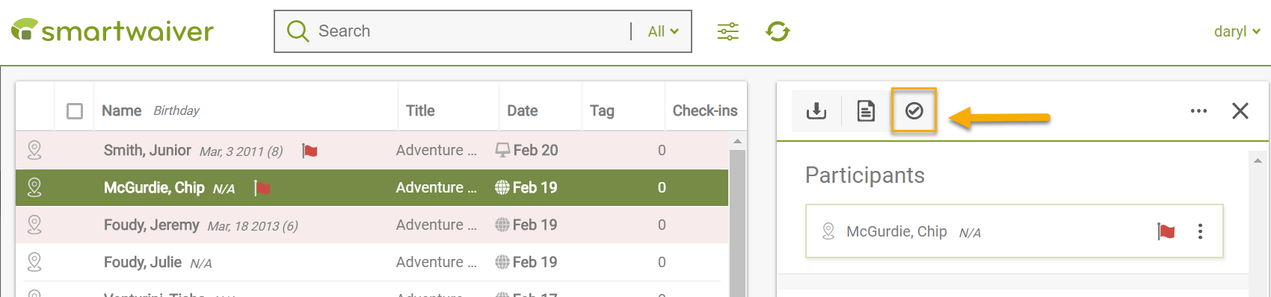
Task: Open the daryl account menu
Action: click(1237, 31)
